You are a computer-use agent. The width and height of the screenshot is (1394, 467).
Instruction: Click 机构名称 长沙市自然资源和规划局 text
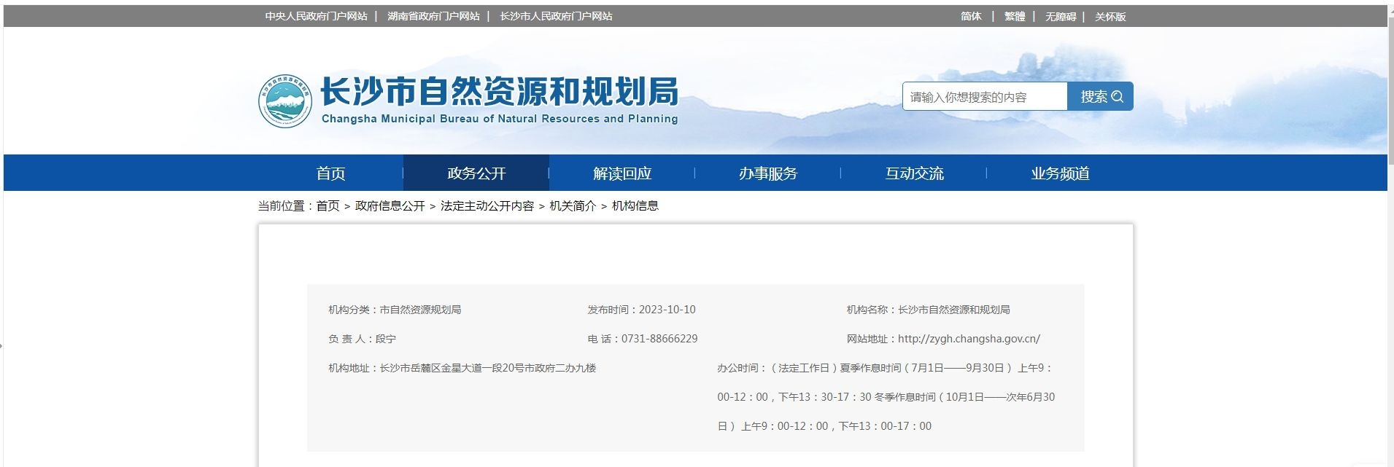point(928,310)
